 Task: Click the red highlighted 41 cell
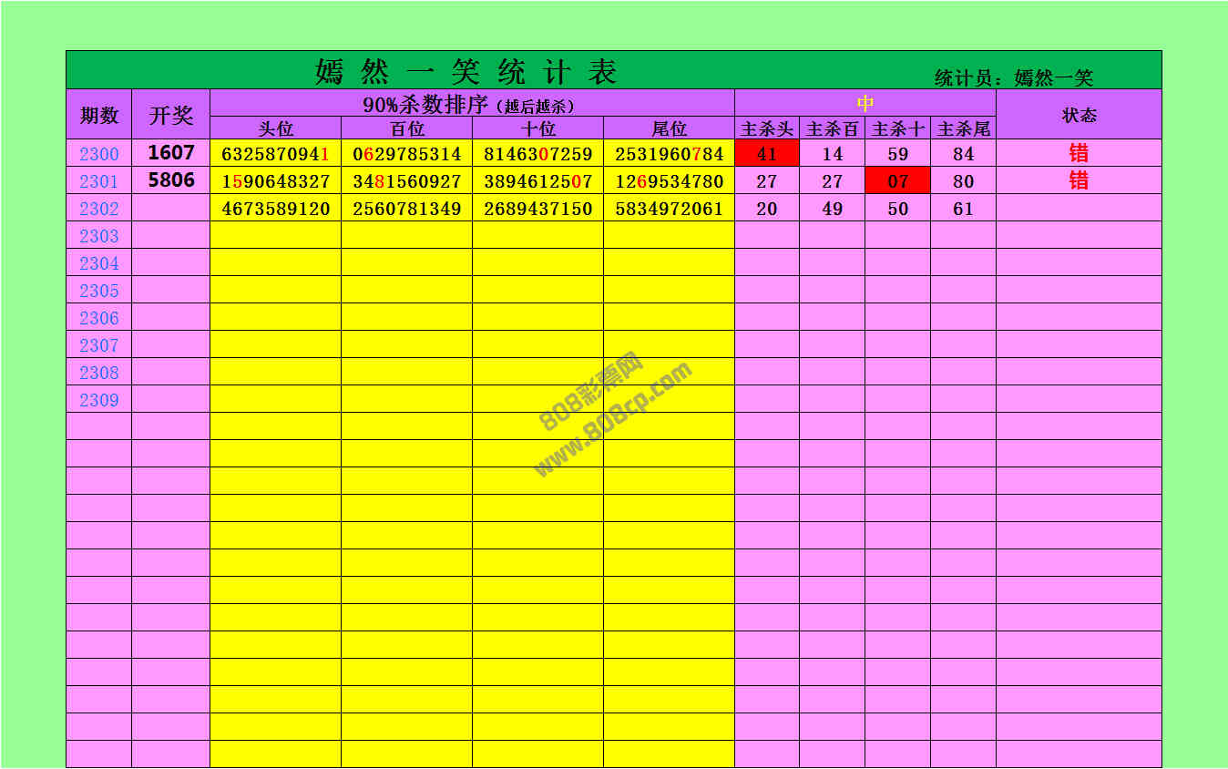point(767,154)
